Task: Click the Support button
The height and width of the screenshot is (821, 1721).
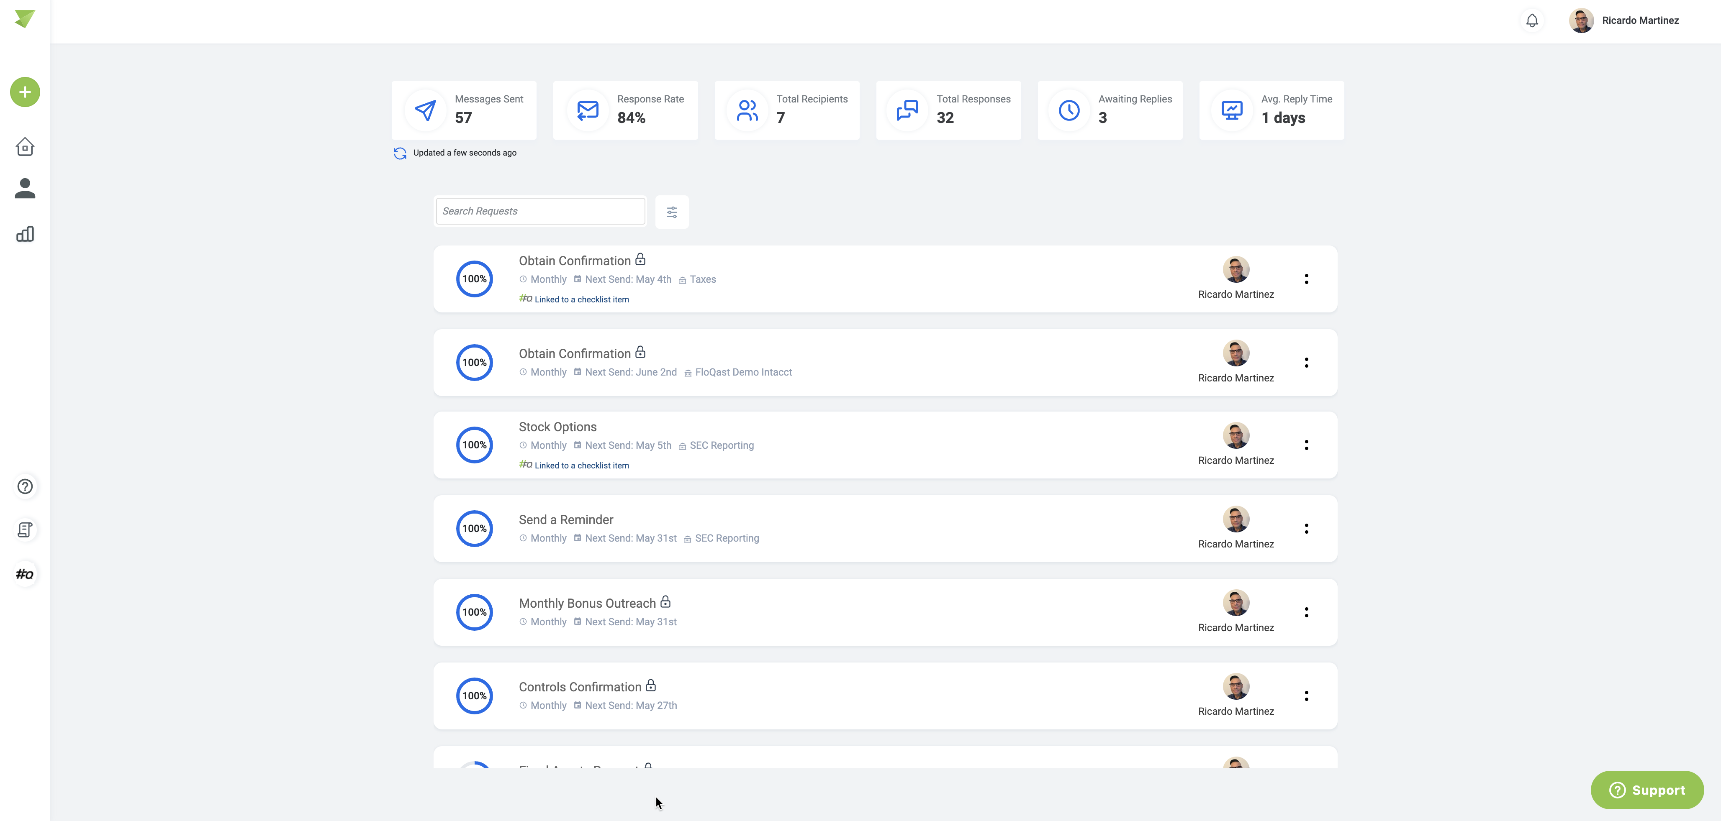Action: coord(1647,790)
